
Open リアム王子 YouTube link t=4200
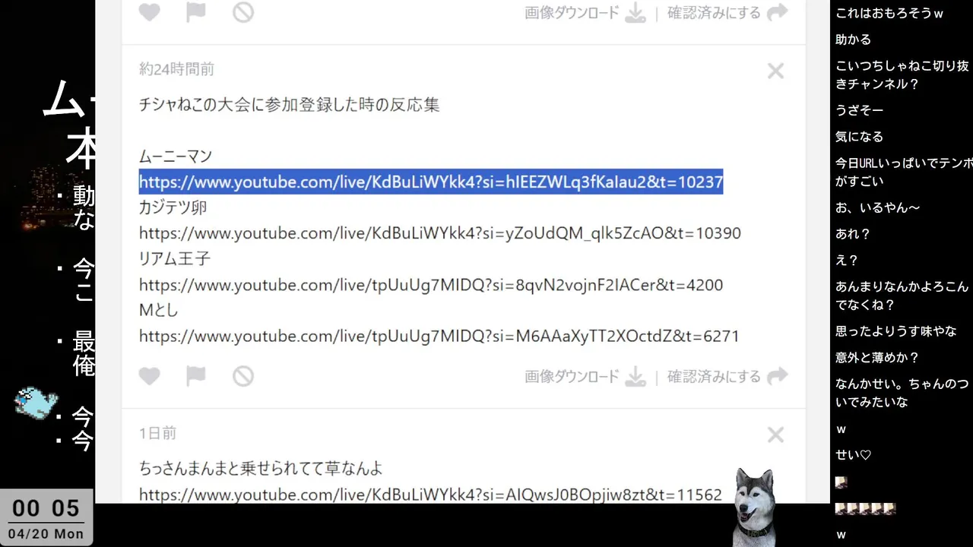click(x=431, y=285)
